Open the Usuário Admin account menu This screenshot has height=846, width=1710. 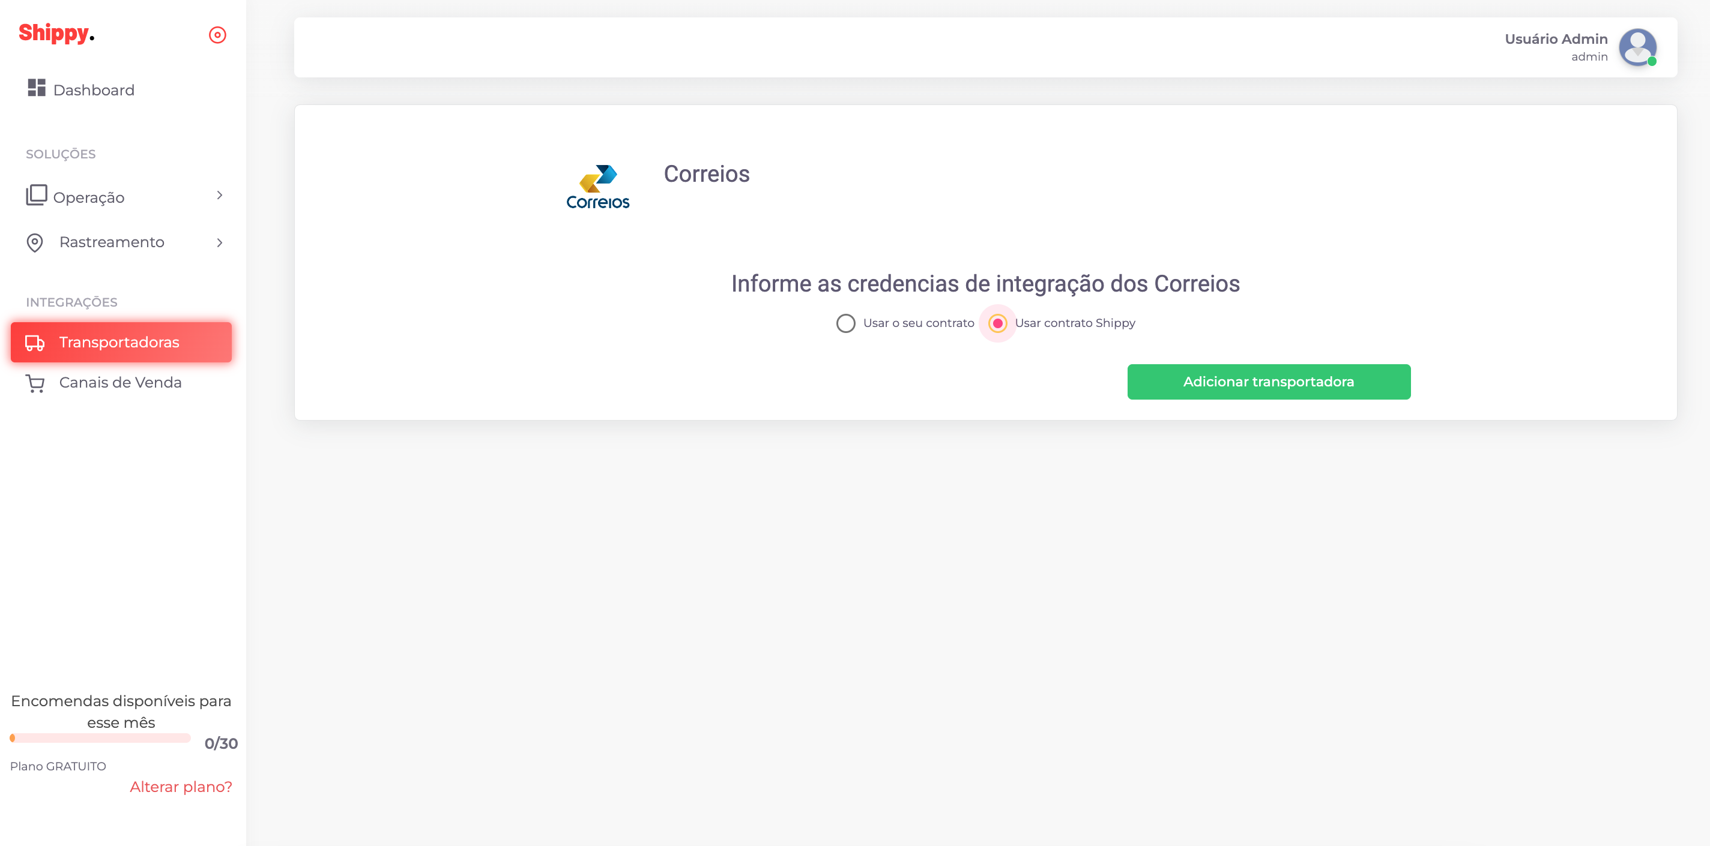[1555, 40]
